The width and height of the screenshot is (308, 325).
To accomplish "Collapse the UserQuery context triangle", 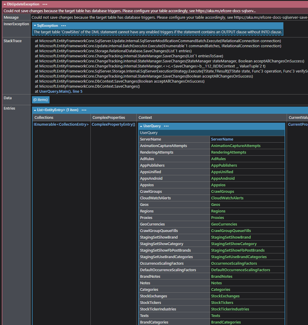I will [141, 126].
